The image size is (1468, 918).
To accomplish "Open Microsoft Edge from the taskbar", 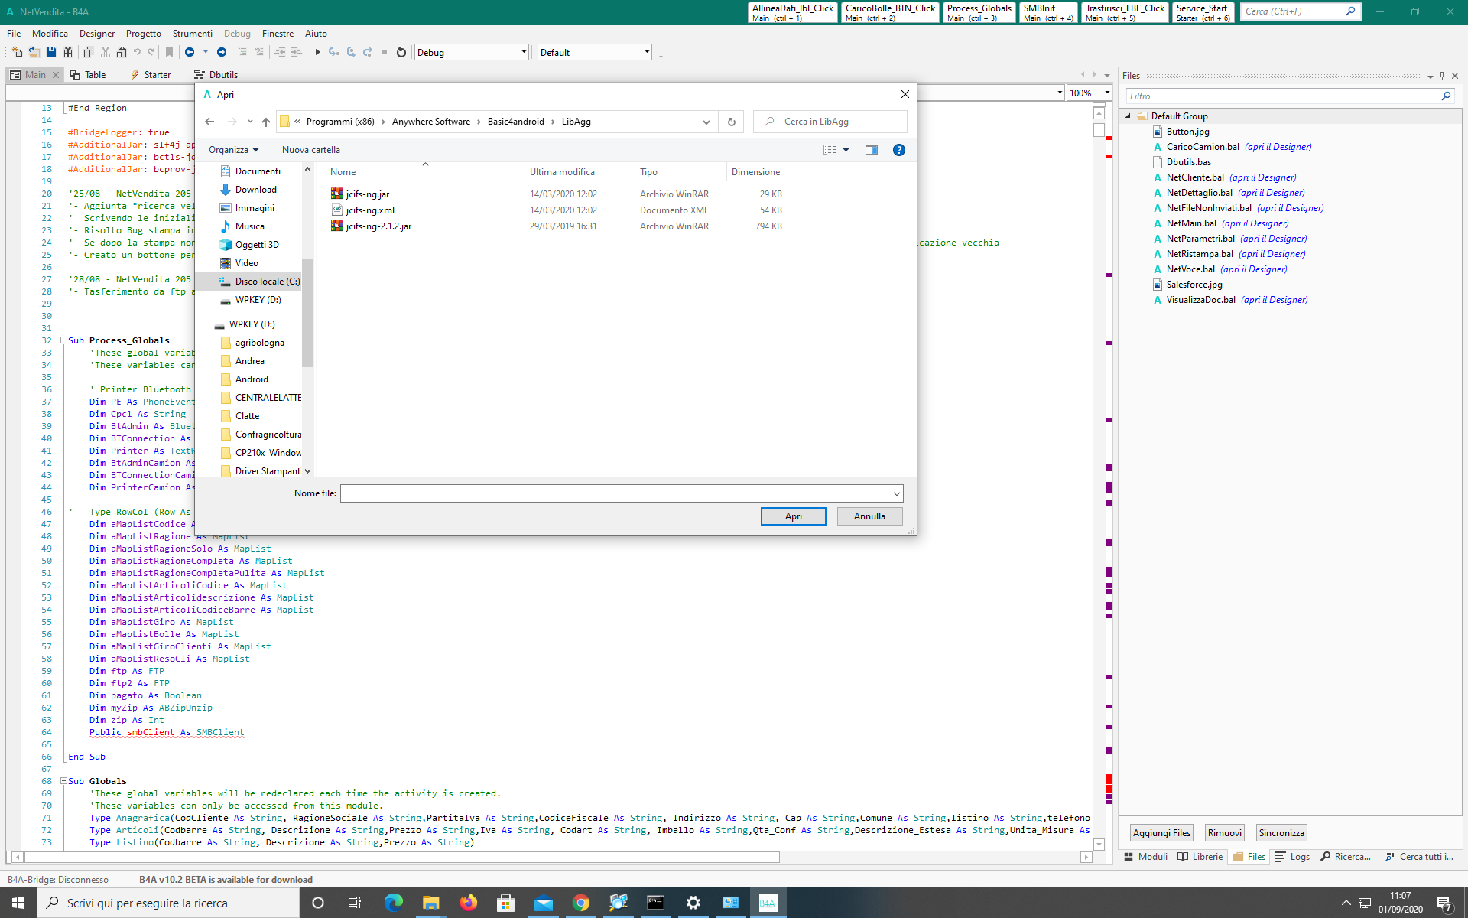I will tap(393, 903).
